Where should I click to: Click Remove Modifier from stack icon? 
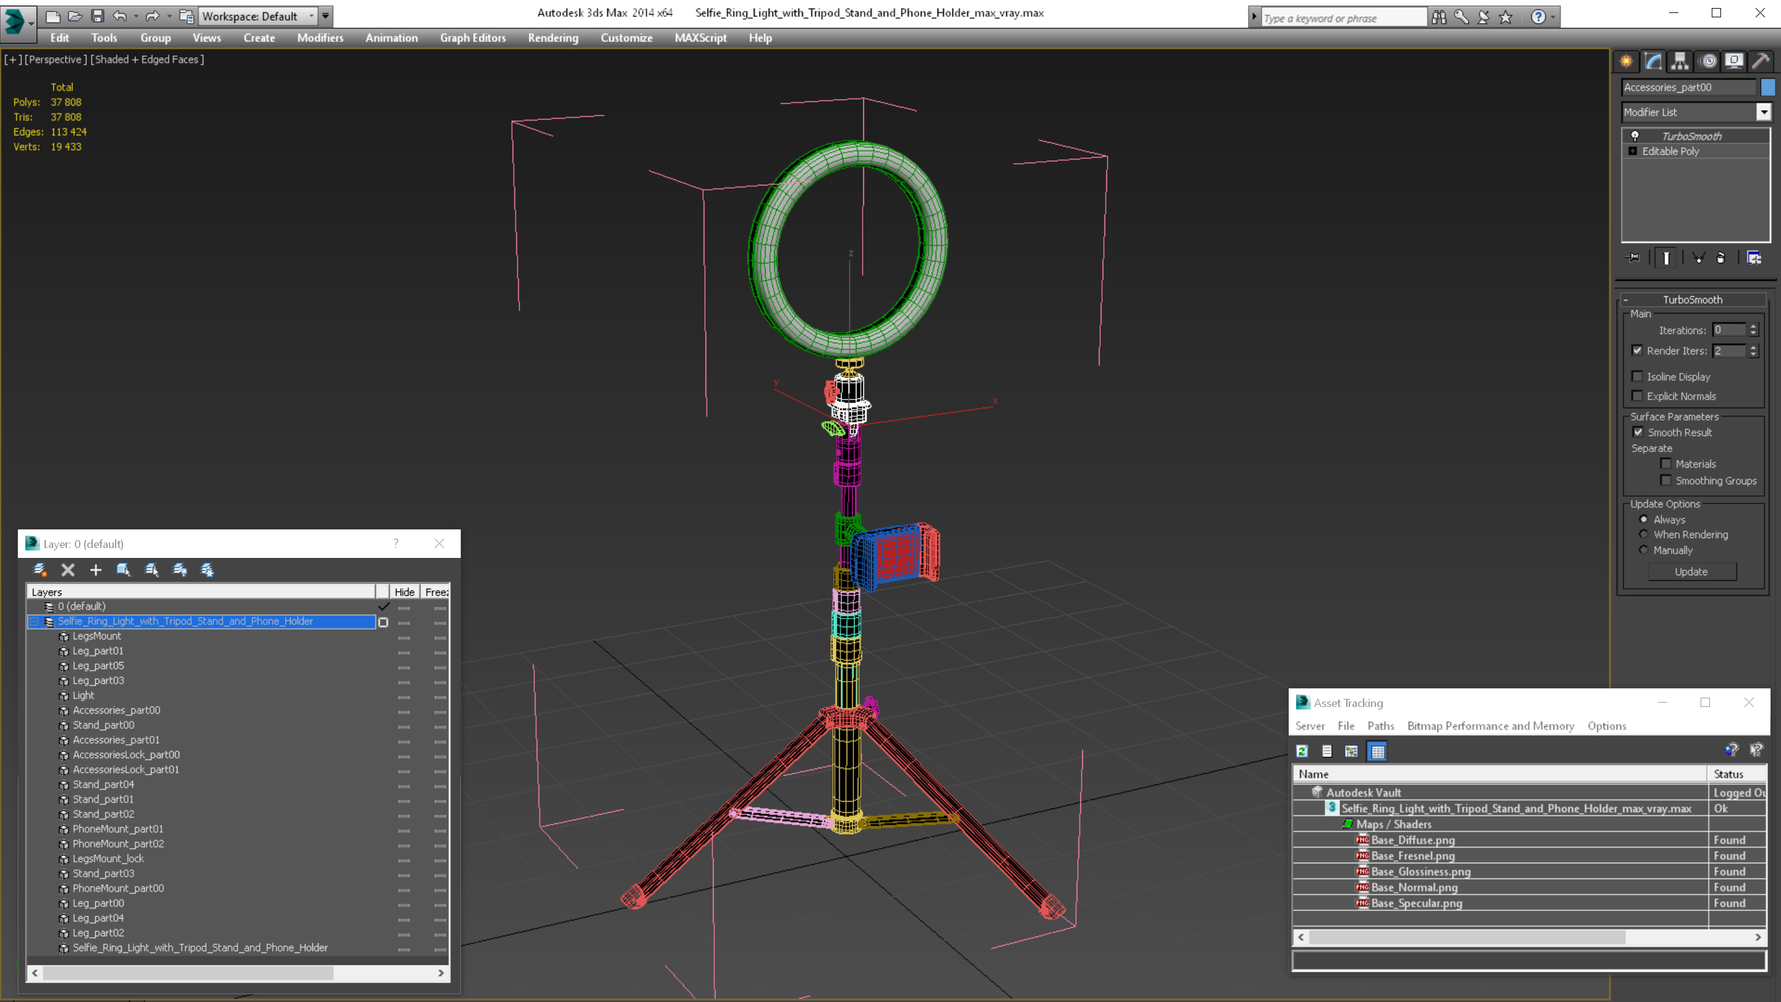pyautogui.click(x=1721, y=258)
